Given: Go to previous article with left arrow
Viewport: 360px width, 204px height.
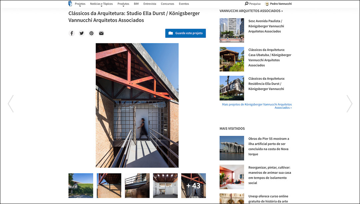Looking at the screenshot, I should point(11,104).
